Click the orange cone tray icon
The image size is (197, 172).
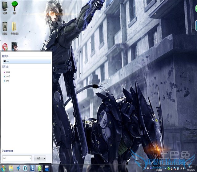(172, 169)
